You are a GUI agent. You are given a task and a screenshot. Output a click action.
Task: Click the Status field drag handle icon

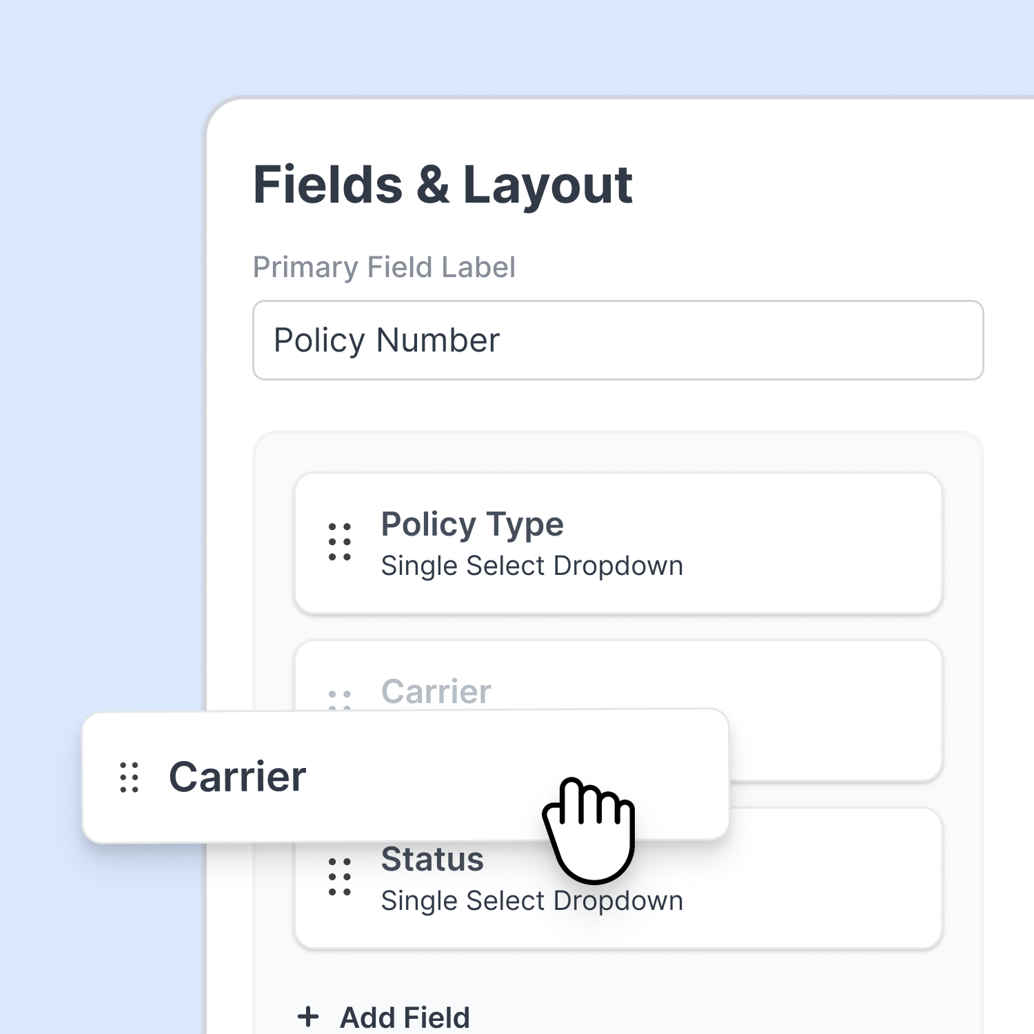[x=339, y=877]
